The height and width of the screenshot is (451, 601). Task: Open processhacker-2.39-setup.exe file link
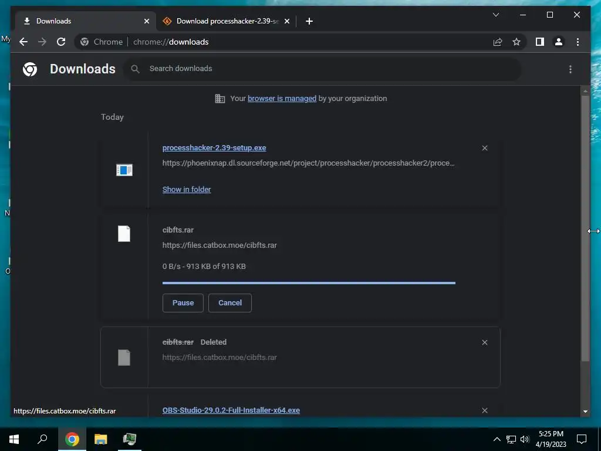pos(214,148)
